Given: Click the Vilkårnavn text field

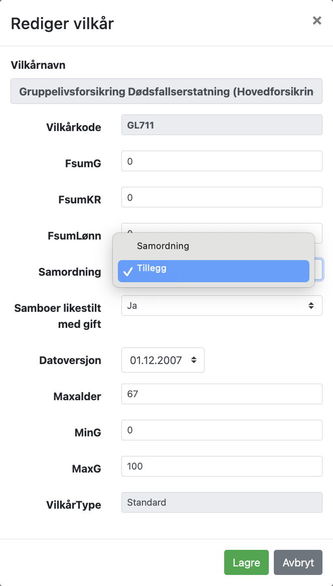Looking at the screenshot, I should (166, 92).
